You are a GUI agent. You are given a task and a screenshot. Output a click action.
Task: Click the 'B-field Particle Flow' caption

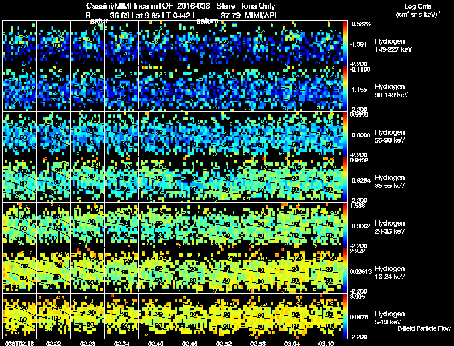[x=424, y=328]
